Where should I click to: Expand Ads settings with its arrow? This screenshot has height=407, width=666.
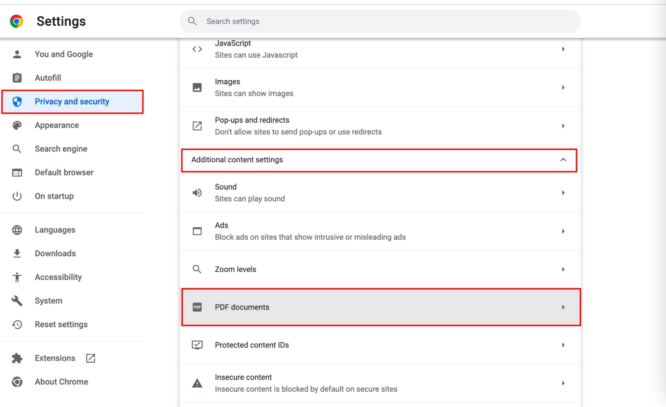[563, 231]
